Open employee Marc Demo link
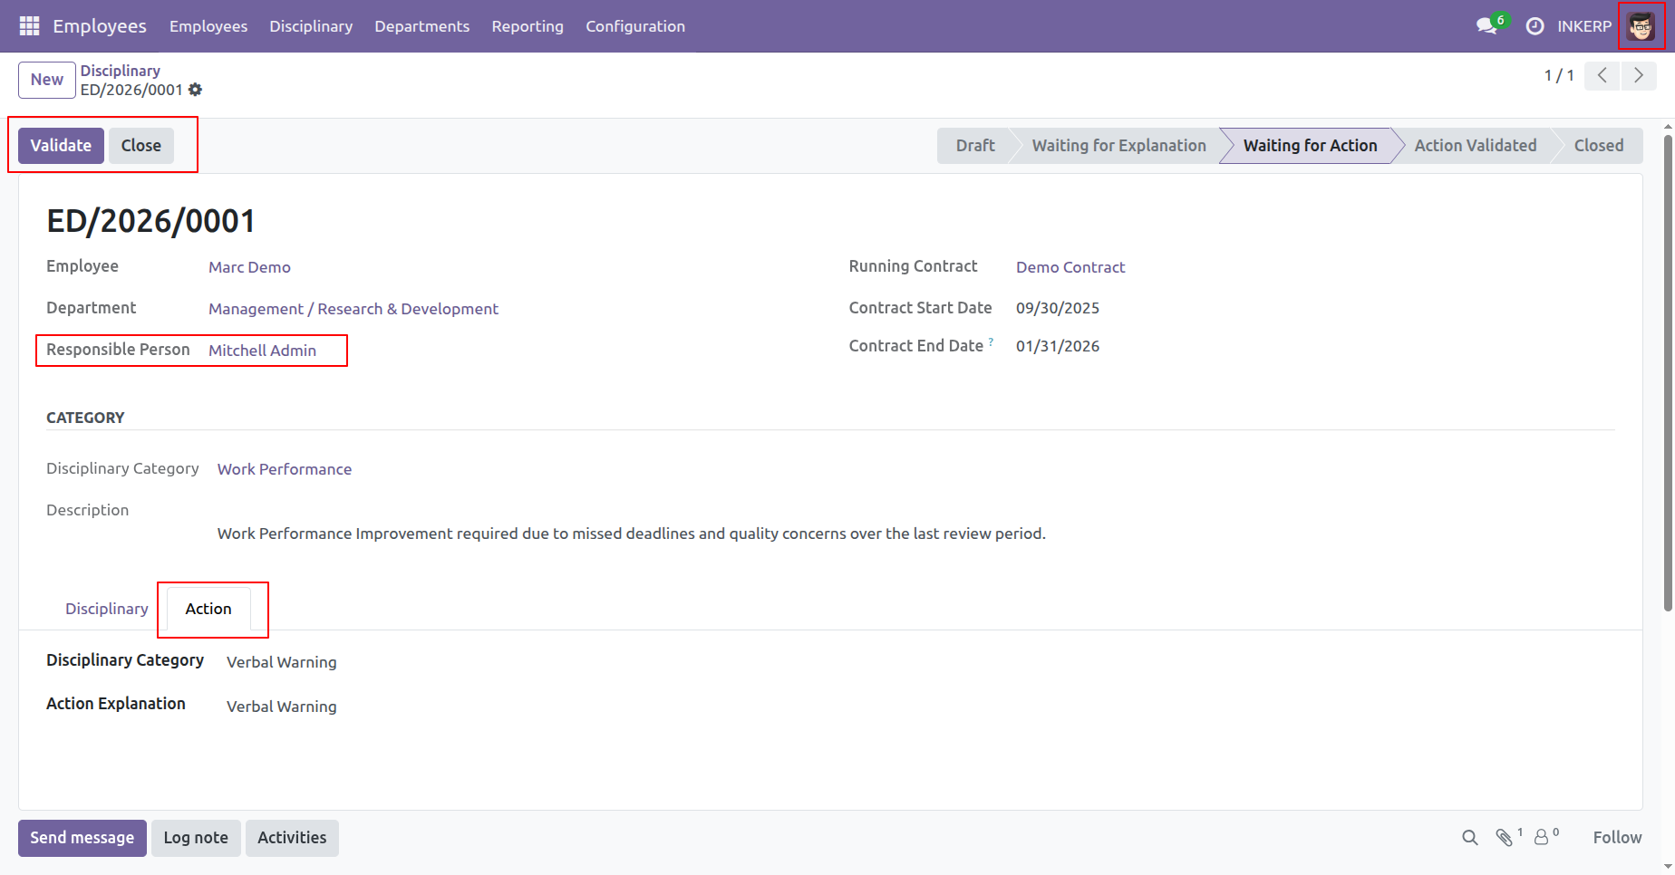 [249, 267]
